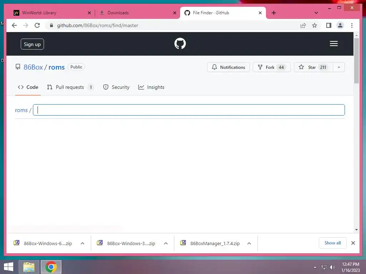Select the Code tab
This screenshot has height=274, width=366.
(x=28, y=87)
